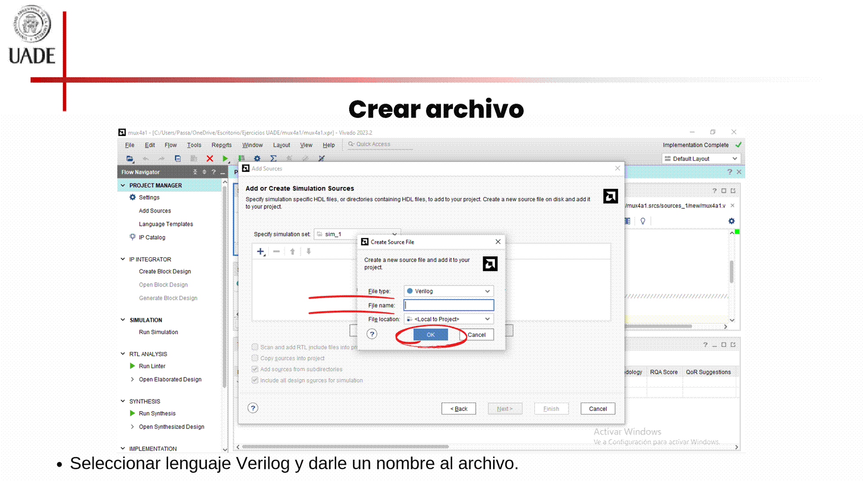Open the Reports menu
863x485 pixels.
tap(221, 145)
